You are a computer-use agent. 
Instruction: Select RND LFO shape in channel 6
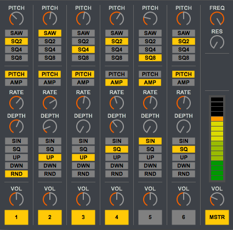click(x=184, y=174)
